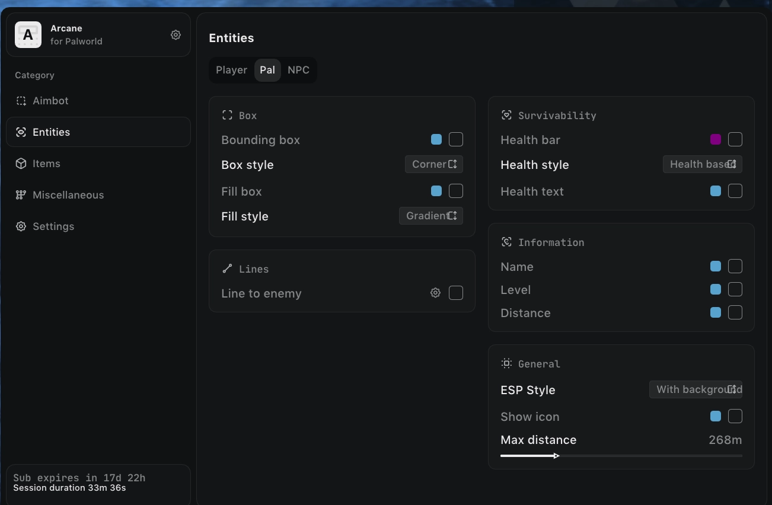Open the Box style Corner dropdown
Viewport: 772px width, 505px height.
[434, 164]
